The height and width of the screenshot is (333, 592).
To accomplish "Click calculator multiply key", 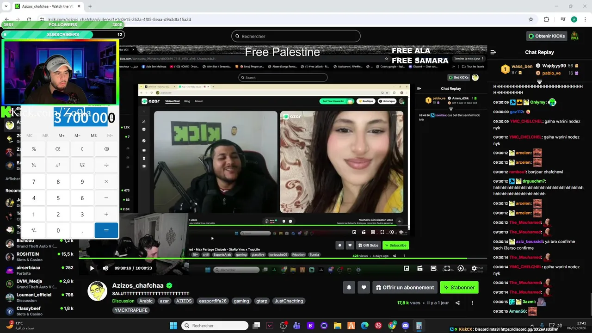I will (x=106, y=182).
